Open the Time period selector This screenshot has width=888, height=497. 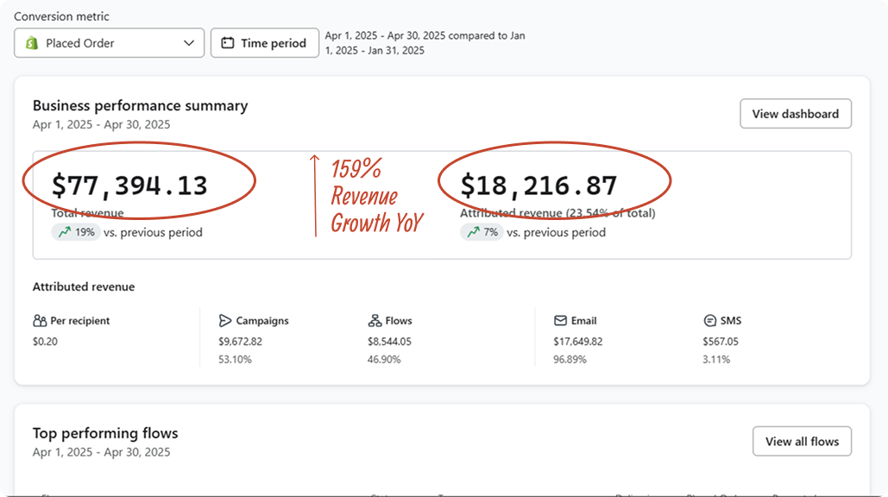pos(264,43)
